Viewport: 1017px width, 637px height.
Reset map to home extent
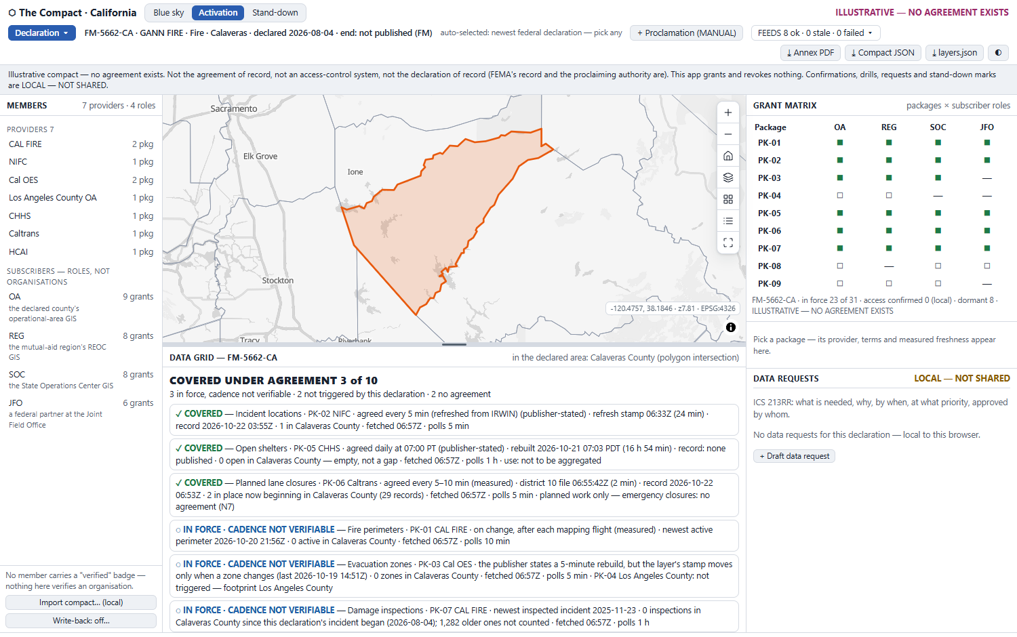click(728, 156)
